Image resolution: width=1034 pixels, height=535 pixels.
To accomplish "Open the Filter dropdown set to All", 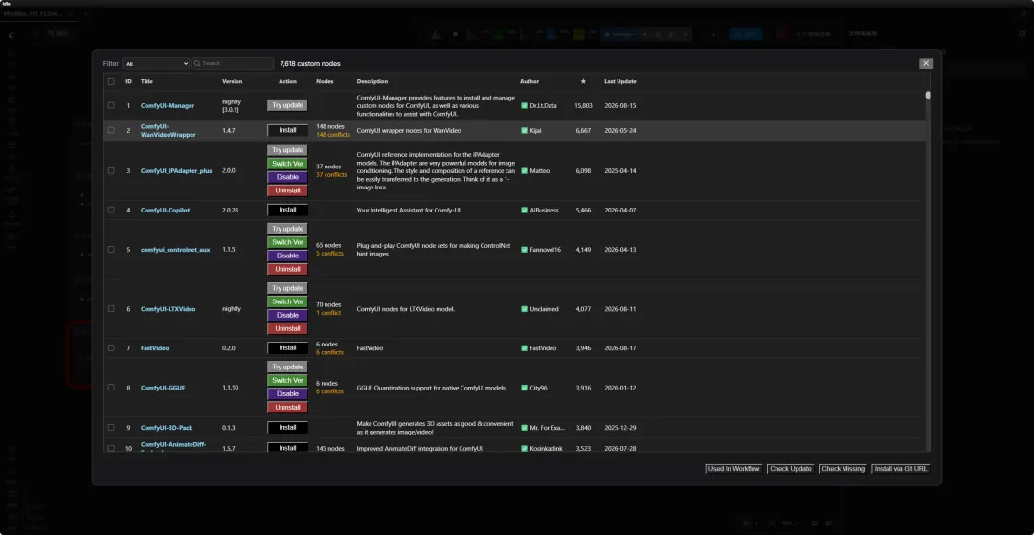I will (156, 64).
